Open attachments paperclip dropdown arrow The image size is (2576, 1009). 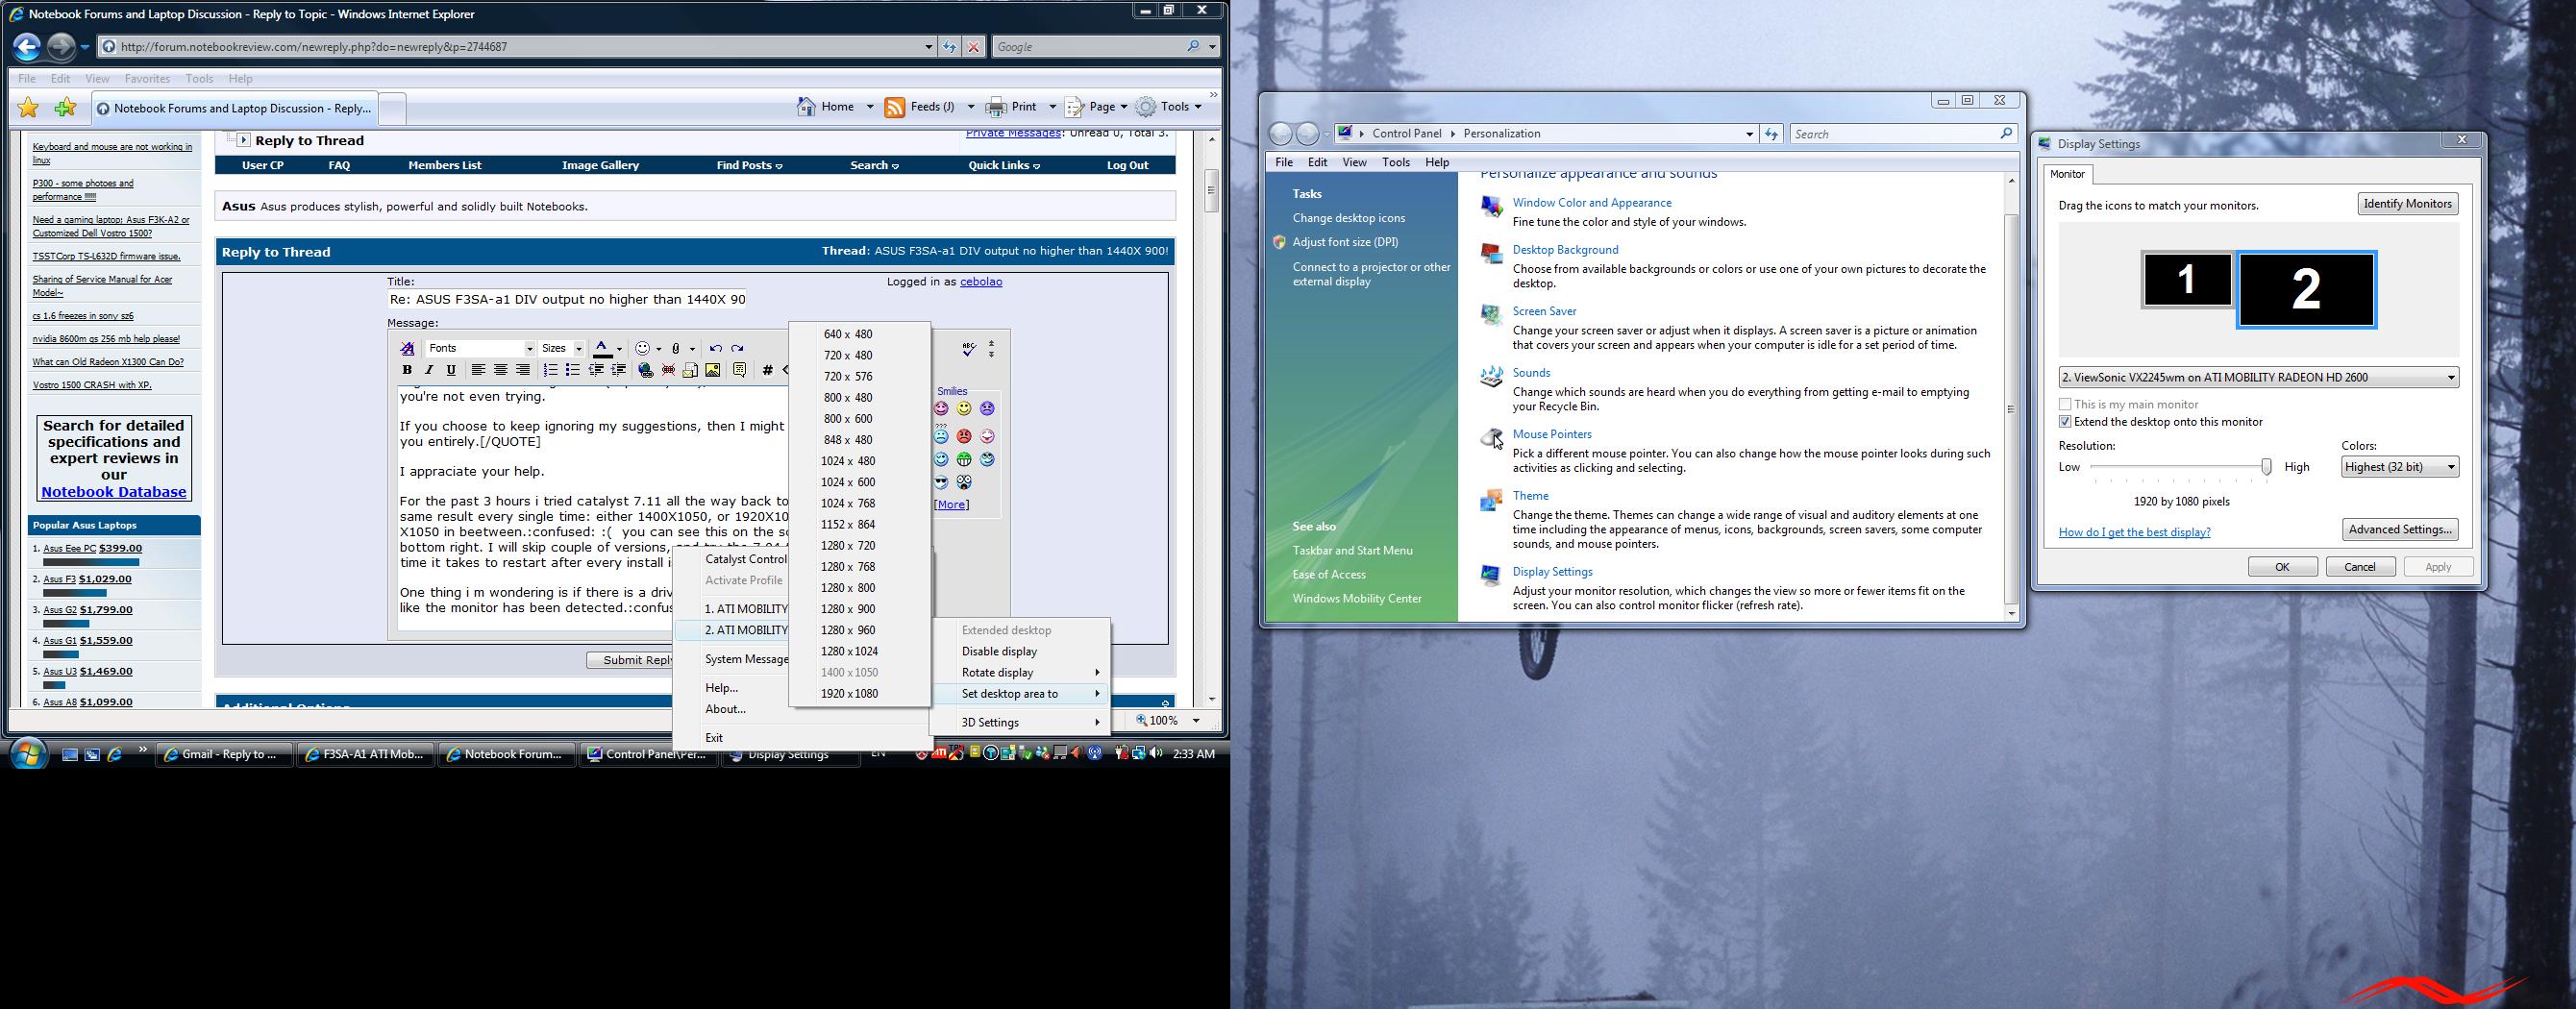[x=693, y=349]
